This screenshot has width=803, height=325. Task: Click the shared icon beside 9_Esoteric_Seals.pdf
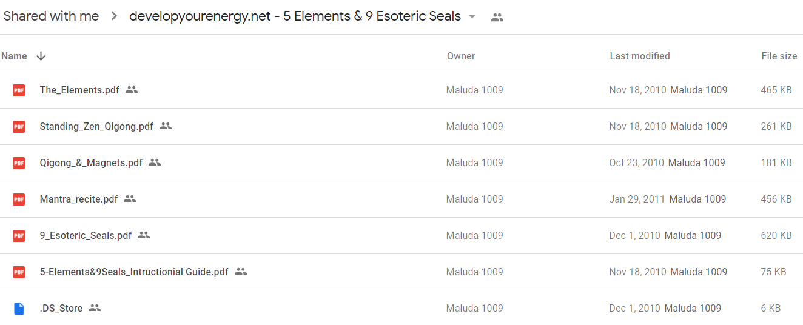tap(144, 235)
